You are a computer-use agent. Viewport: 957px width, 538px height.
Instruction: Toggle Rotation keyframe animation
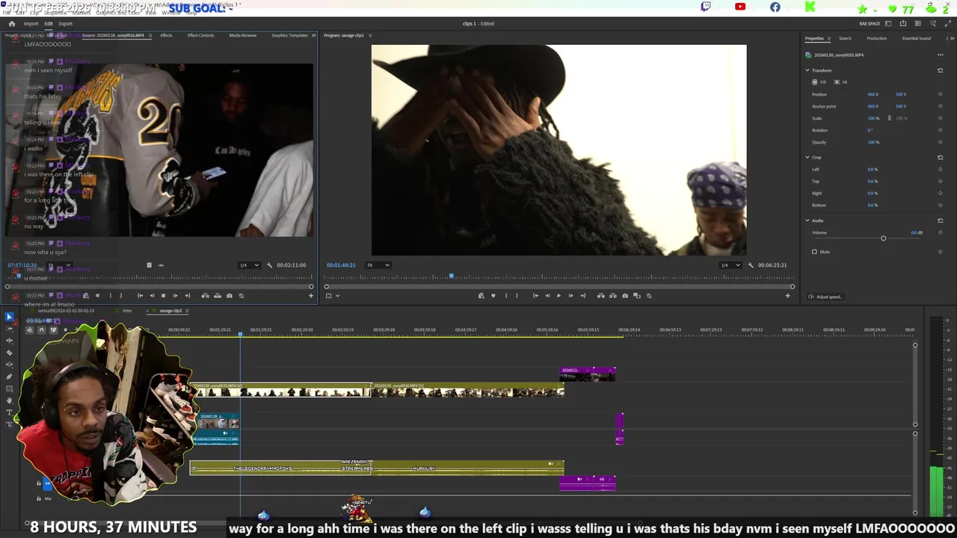940,130
